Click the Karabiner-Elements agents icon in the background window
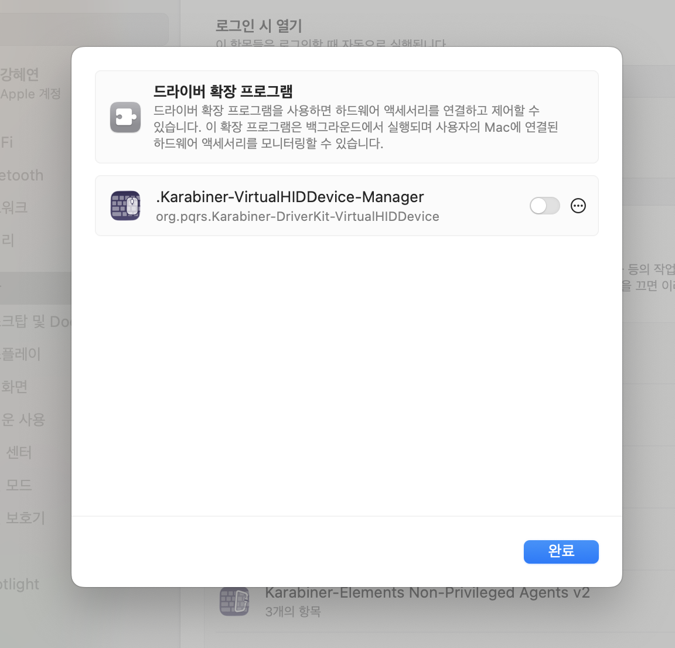 point(234,601)
